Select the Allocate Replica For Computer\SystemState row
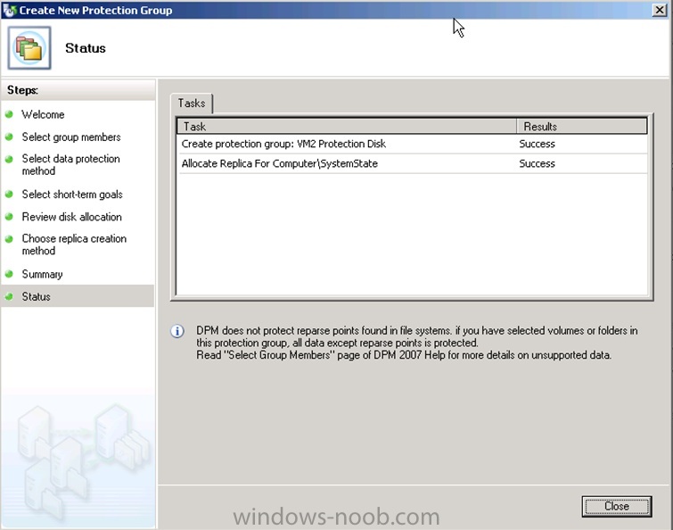 pos(412,163)
